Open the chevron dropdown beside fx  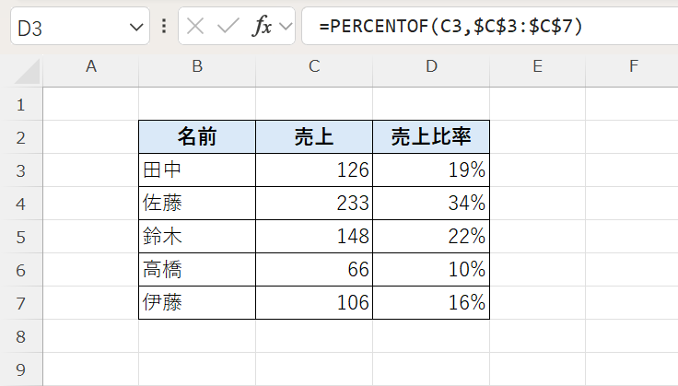pos(286,27)
